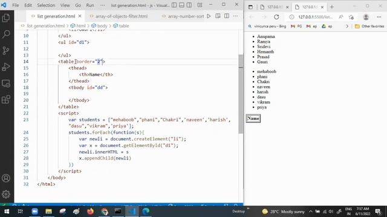The width and height of the screenshot is (387, 217).
Task: Open browser tab actions menu icon
Action: pyautogui.click(x=250, y=7)
